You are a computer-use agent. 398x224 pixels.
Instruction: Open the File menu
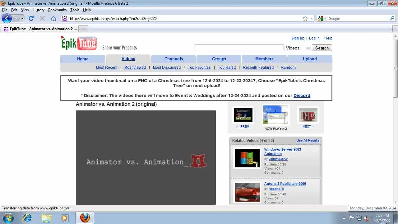click(5, 10)
